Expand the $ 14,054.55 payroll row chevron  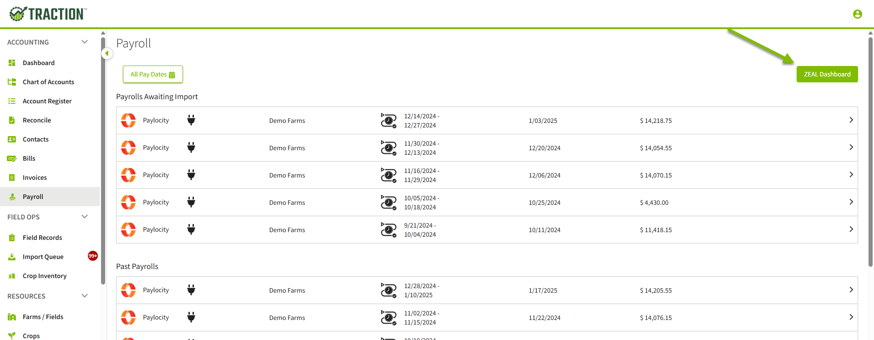coord(851,147)
